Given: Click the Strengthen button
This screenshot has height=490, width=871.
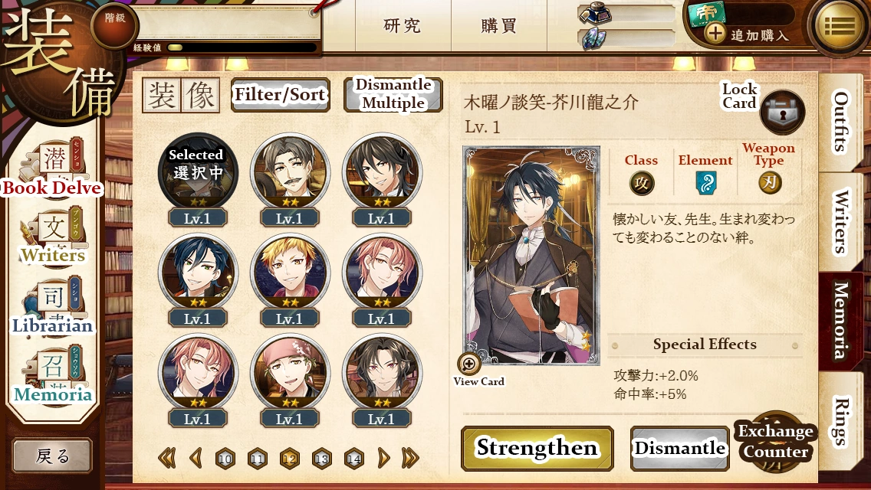Looking at the screenshot, I should click(537, 449).
